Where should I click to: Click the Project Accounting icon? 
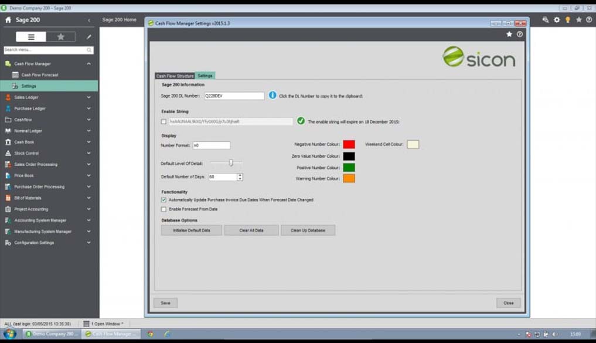point(8,209)
